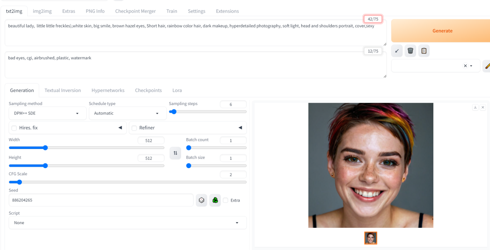This screenshot has height=250, width=490.
Task: Open the Lora tab
Action: point(177,90)
